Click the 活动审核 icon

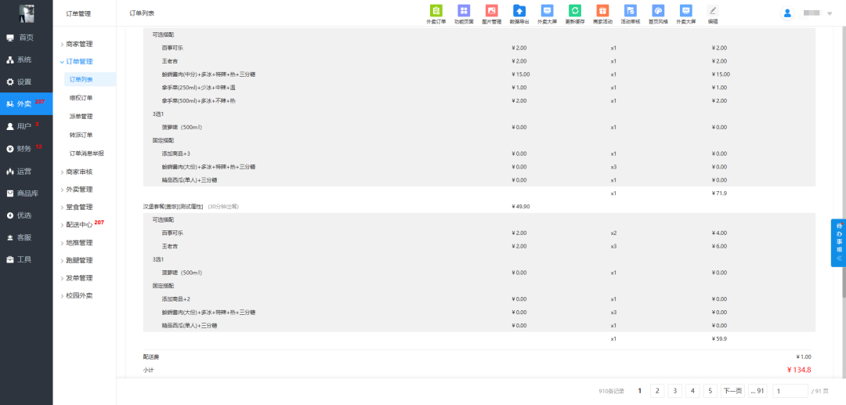(x=630, y=12)
